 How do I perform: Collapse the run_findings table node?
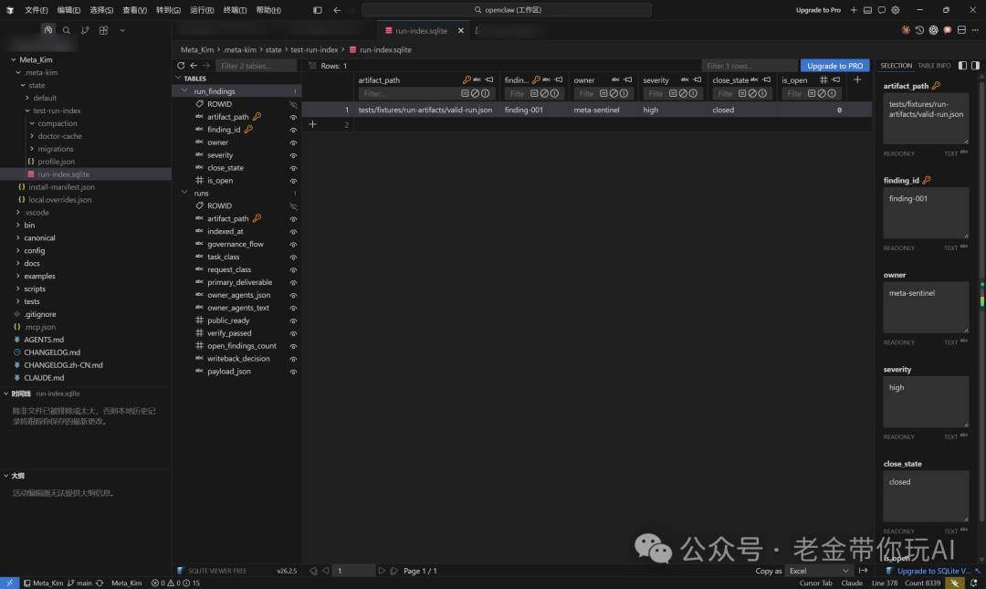[184, 91]
